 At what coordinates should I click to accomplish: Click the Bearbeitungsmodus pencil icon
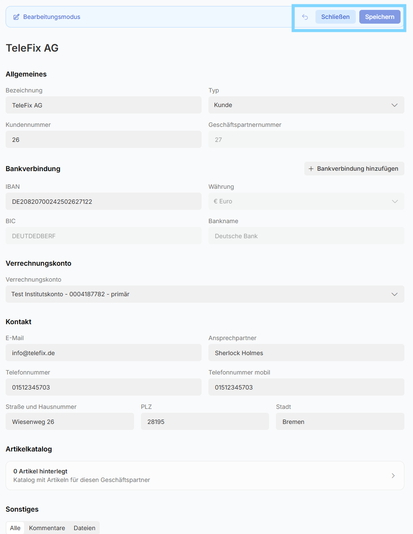(x=16, y=17)
